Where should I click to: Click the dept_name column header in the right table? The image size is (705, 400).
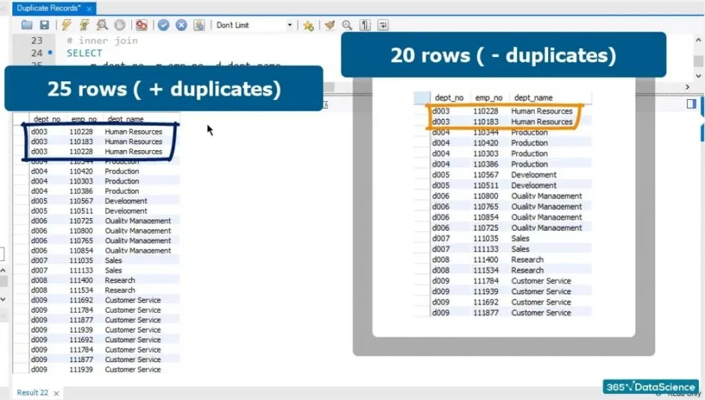click(533, 98)
